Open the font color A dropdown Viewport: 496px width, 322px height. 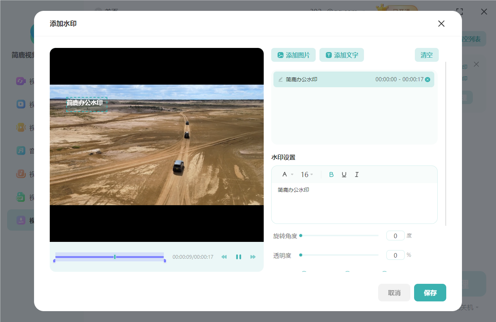click(x=287, y=174)
